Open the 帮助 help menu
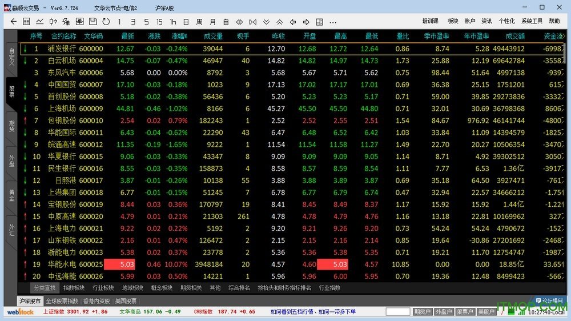The image size is (571, 321). (x=554, y=21)
